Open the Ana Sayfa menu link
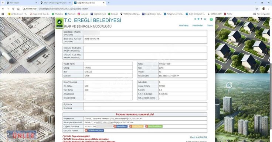Screen dimensions: 272x142 (x=184, y=25)
